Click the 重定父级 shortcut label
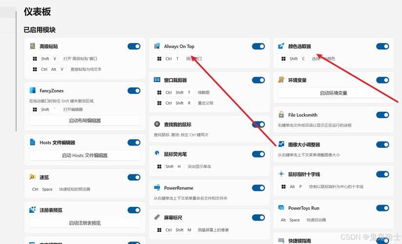This screenshot has height=244, width=402. [x=205, y=103]
